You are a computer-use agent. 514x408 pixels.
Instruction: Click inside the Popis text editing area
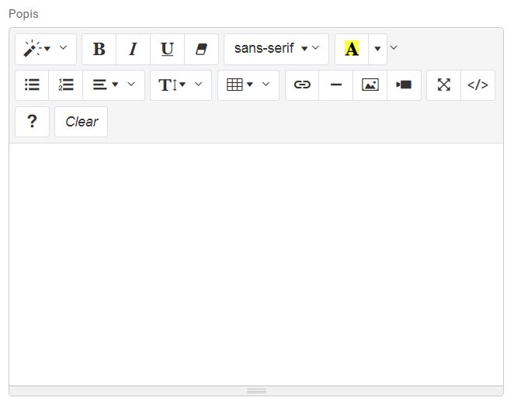point(256,264)
